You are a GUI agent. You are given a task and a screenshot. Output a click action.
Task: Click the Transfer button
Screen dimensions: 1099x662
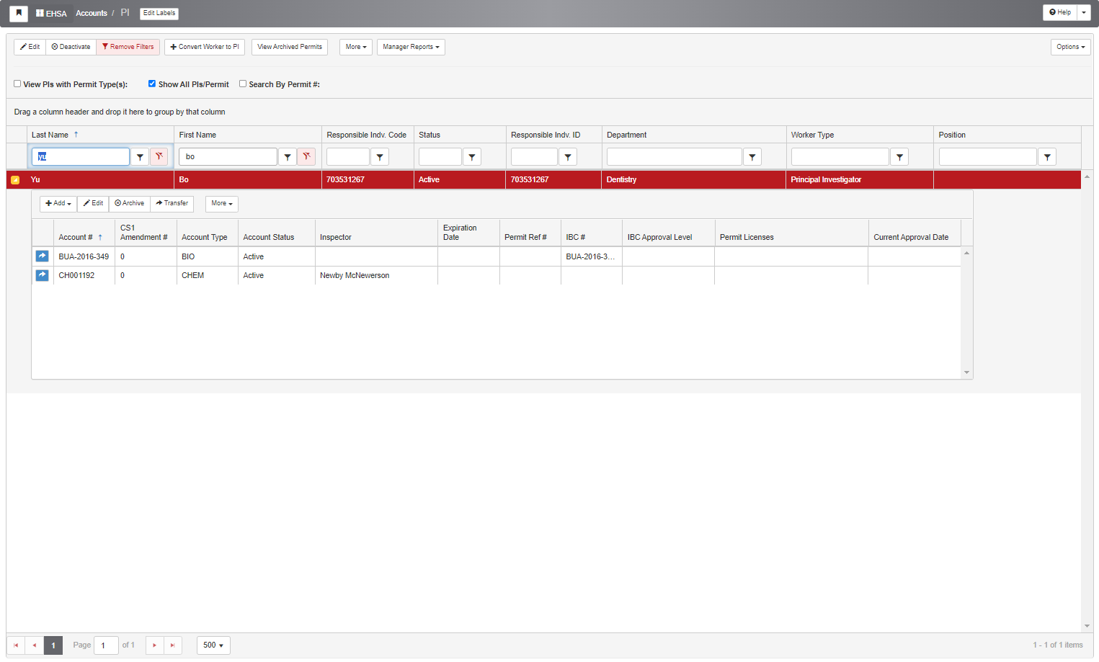click(x=172, y=203)
